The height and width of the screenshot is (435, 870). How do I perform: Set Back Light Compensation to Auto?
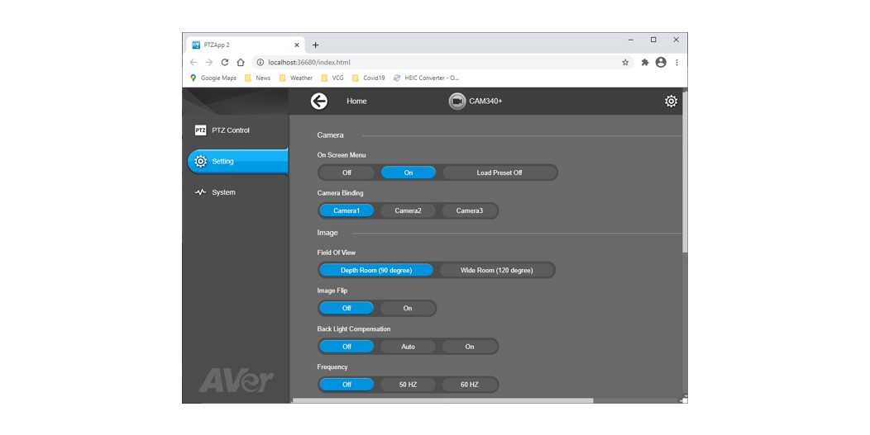[408, 347]
